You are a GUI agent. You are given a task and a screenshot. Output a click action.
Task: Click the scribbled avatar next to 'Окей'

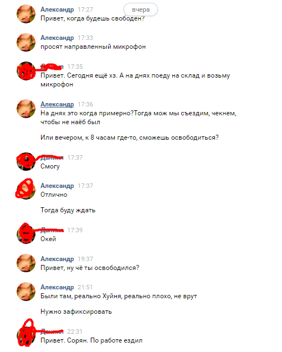point(26,234)
